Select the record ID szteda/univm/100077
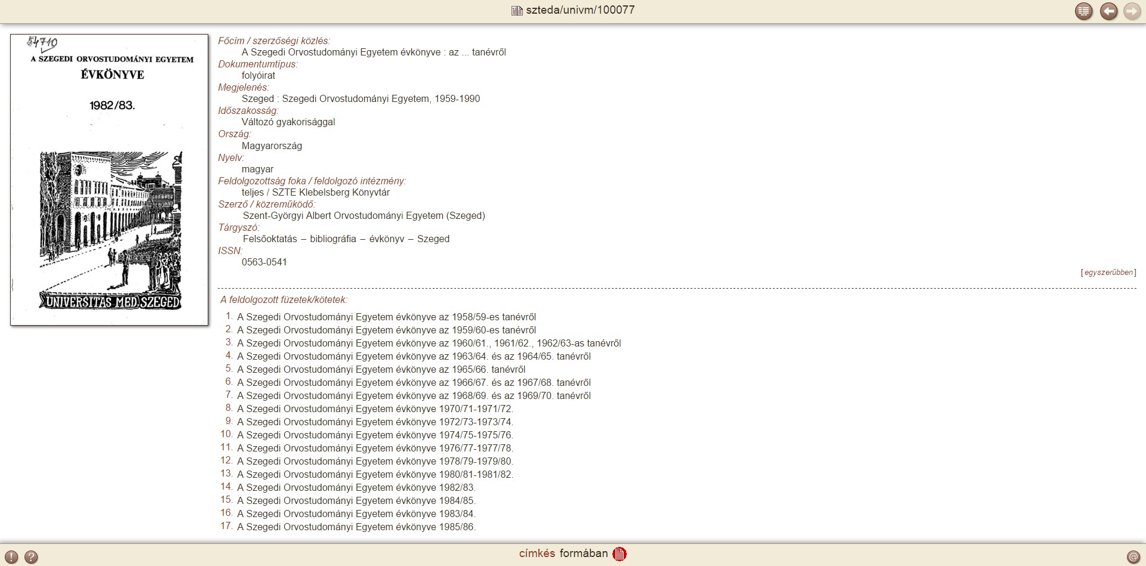The width and height of the screenshot is (1146, 566). (x=580, y=10)
